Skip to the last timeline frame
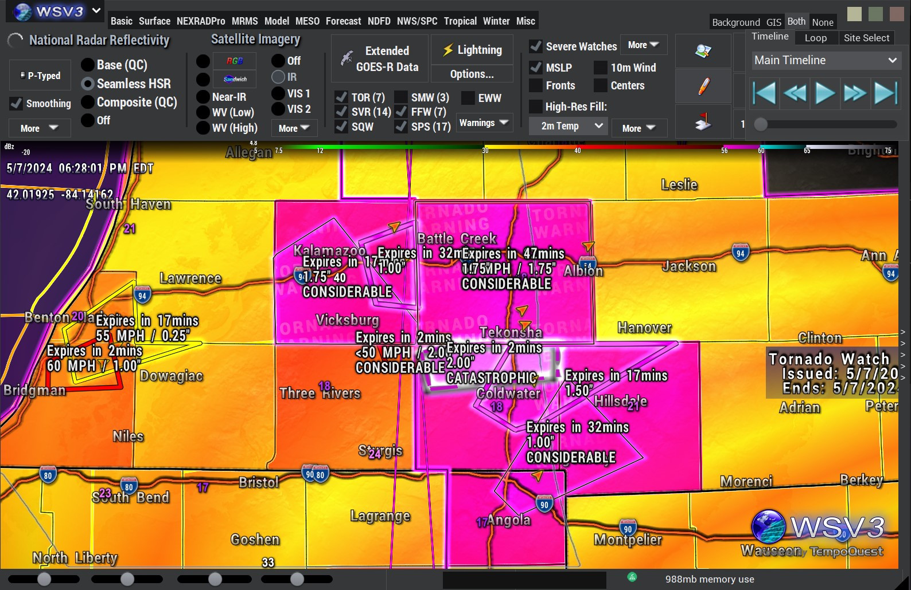Image resolution: width=911 pixels, height=590 pixels. coord(885,93)
